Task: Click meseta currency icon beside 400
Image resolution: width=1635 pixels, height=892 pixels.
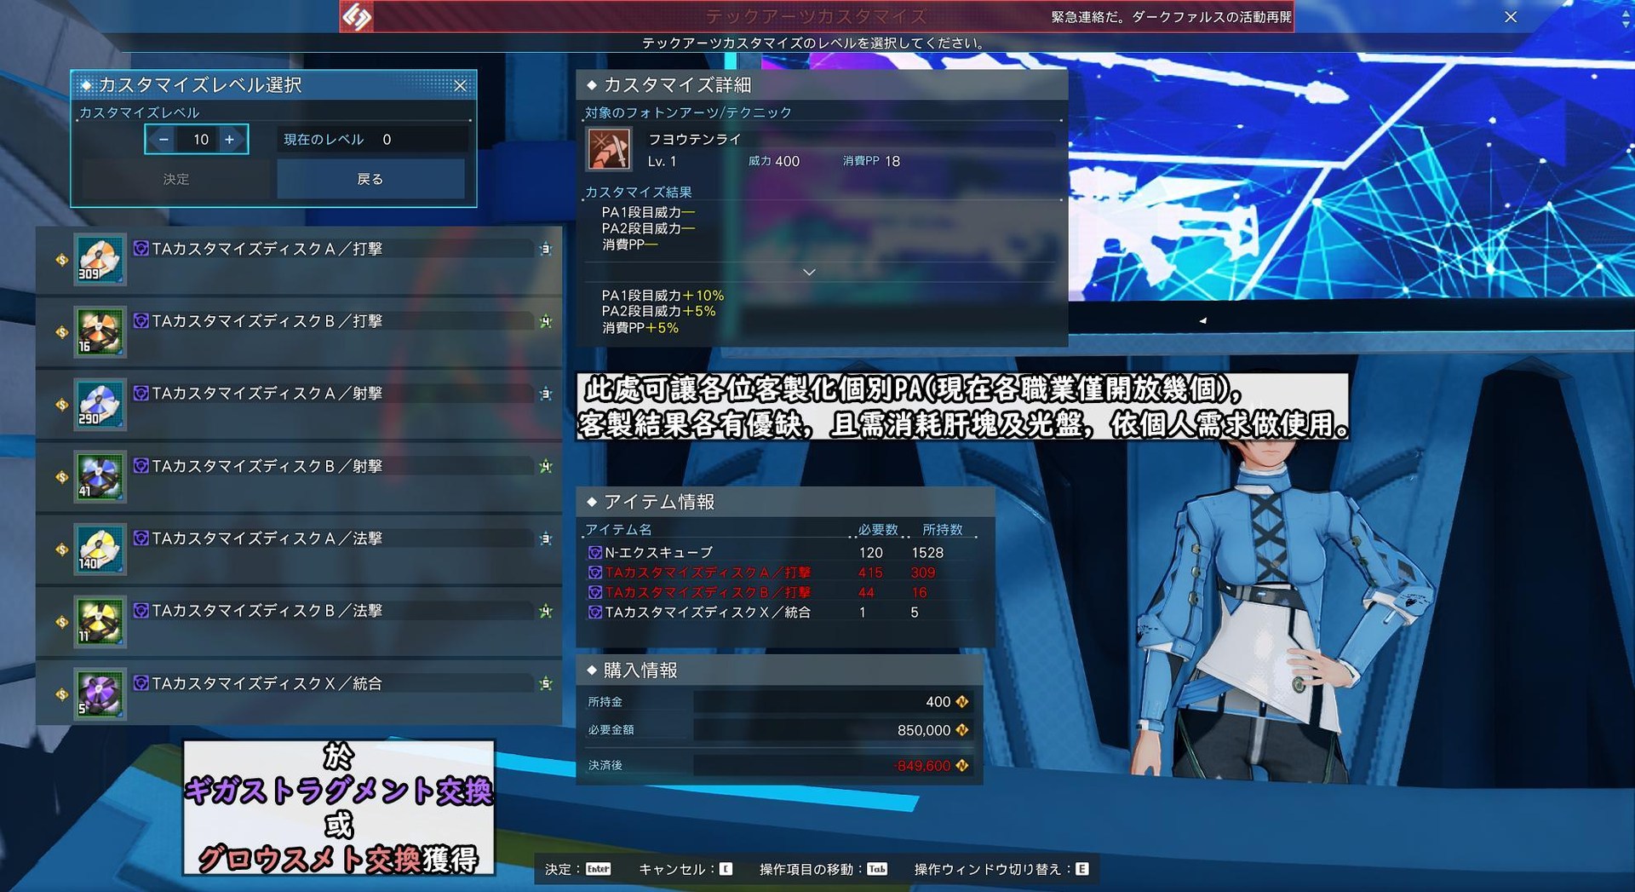Action: [x=962, y=702]
